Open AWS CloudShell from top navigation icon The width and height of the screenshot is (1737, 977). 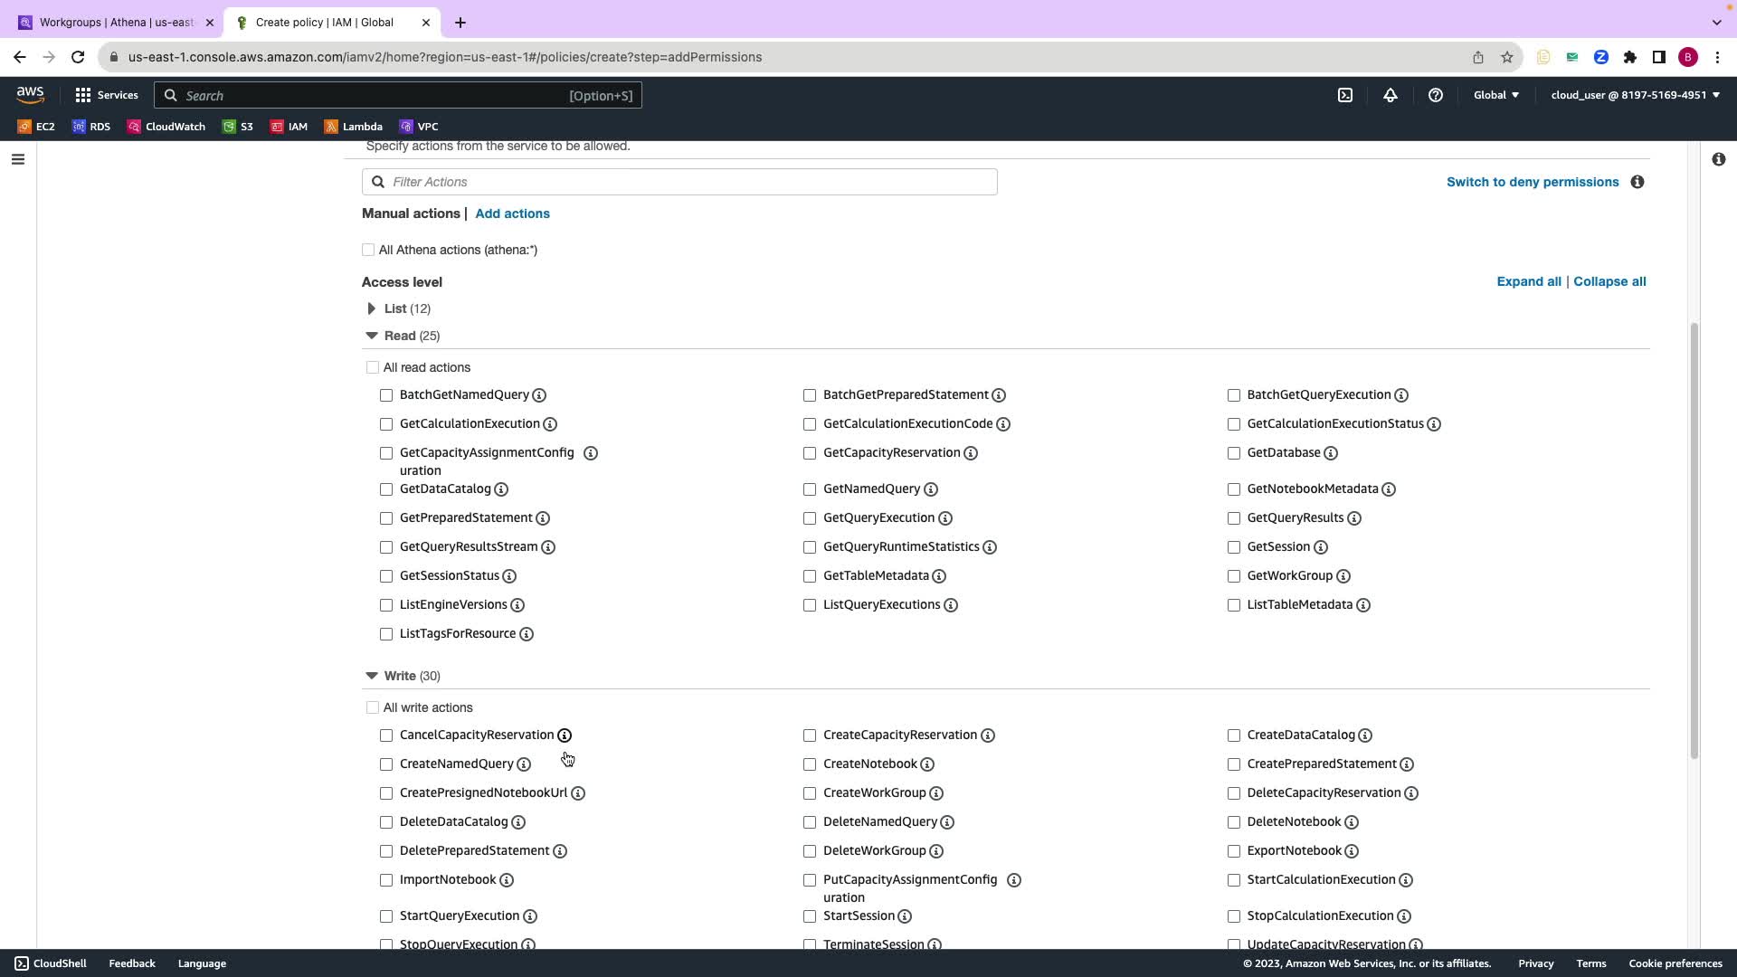tap(1345, 95)
